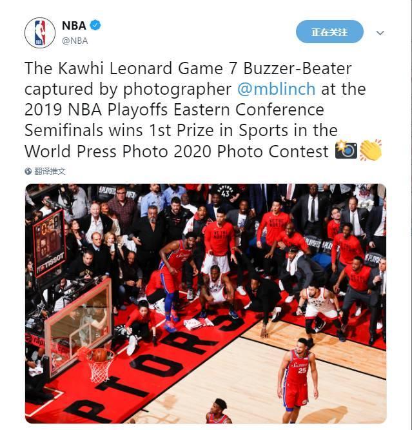Click the globe icon beside 翻译推文
This screenshot has width=412, height=430.
28,171
